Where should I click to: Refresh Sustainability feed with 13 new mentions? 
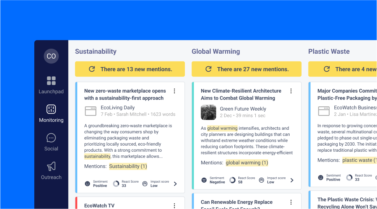[x=130, y=69]
